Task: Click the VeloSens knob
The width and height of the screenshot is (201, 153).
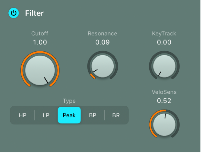Action: pyautogui.click(x=164, y=125)
